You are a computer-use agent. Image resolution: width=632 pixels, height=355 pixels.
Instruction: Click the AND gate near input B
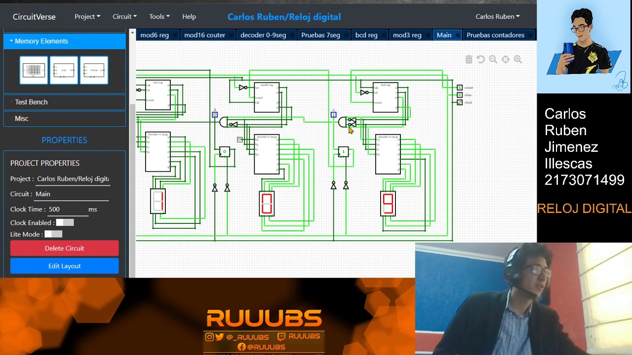[x=224, y=122]
